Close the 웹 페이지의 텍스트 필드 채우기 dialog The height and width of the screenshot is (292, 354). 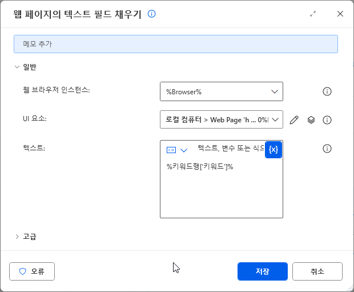coord(340,14)
